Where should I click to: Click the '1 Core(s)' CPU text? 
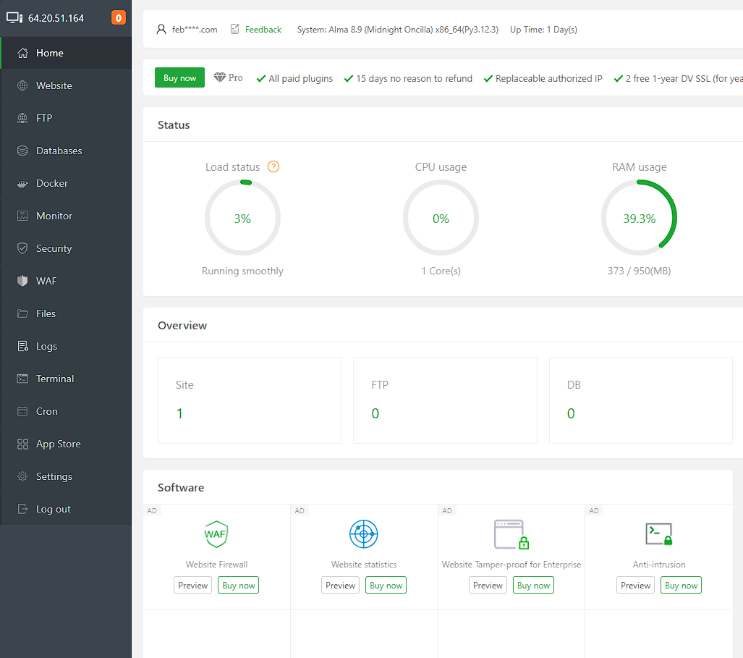point(441,271)
